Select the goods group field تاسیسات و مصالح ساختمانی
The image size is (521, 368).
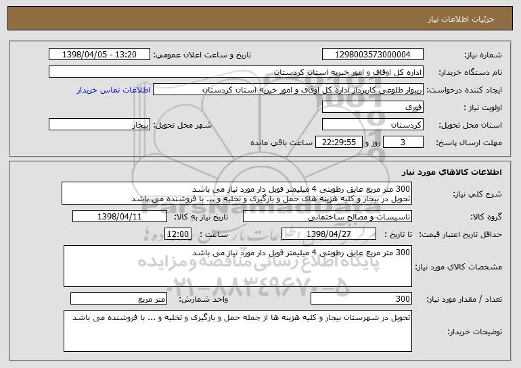[x=327, y=216]
